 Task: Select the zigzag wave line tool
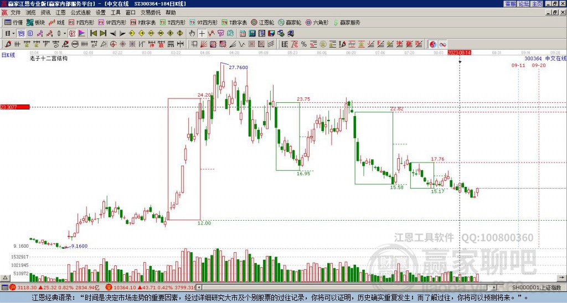(242, 44)
